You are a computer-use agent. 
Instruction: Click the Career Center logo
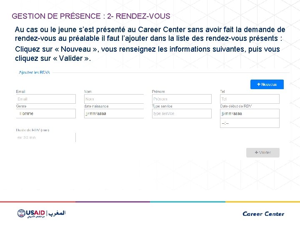[263, 214]
